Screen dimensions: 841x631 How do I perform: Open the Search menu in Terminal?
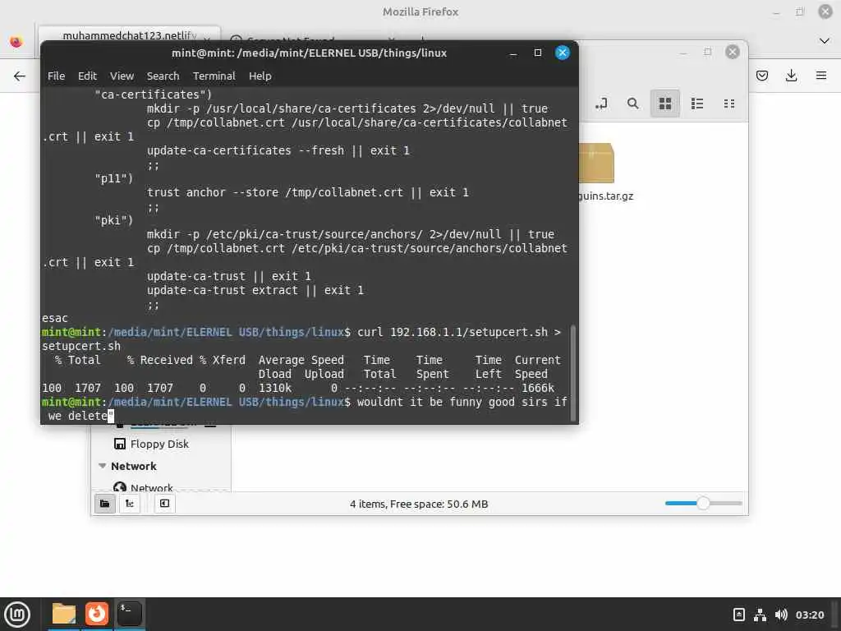tap(163, 76)
